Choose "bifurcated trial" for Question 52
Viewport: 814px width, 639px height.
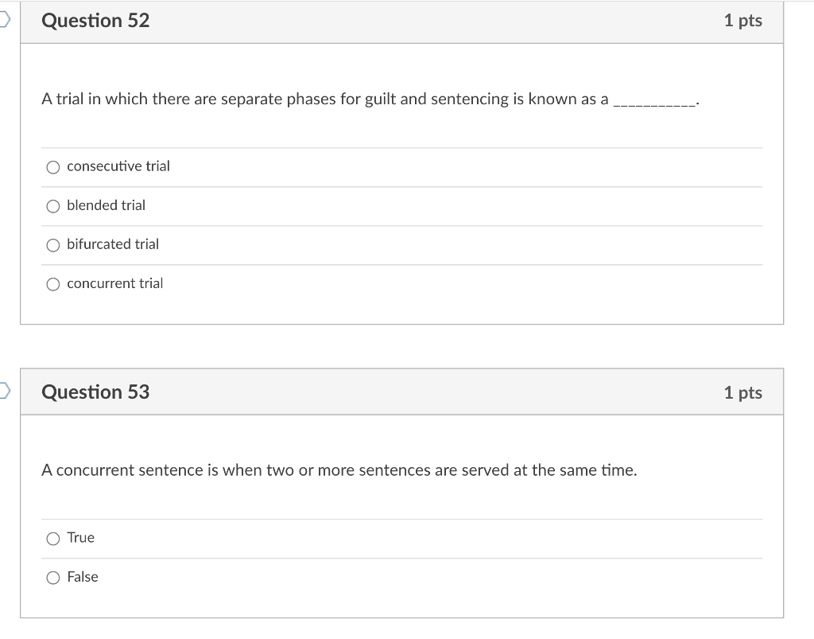tap(52, 245)
